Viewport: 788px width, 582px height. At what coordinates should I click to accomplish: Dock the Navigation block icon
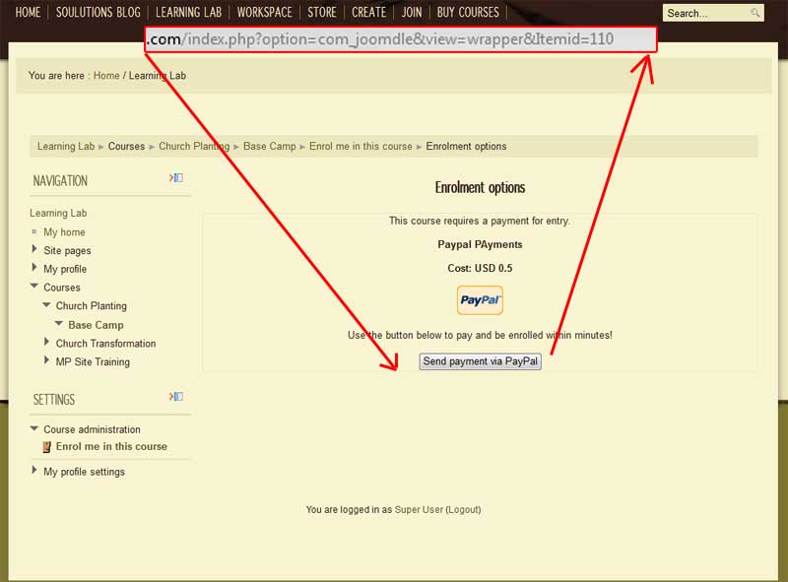coord(176,178)
